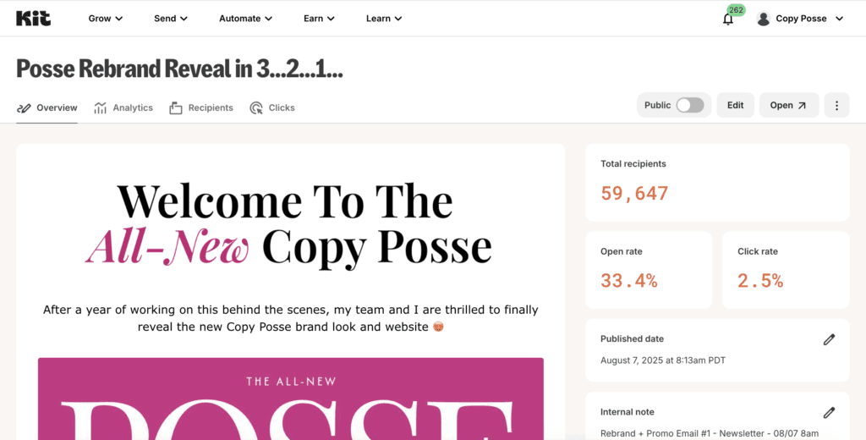This screenshot has width=866, height=440.
Task: Click the total recipients value 59,647
Action: click(x=634, y=194)
